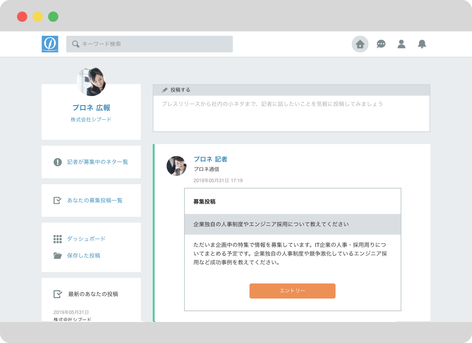The width and height of the screenshot is (472, 343).
Task: Click the home icon in the header
Action: (360, 44)
